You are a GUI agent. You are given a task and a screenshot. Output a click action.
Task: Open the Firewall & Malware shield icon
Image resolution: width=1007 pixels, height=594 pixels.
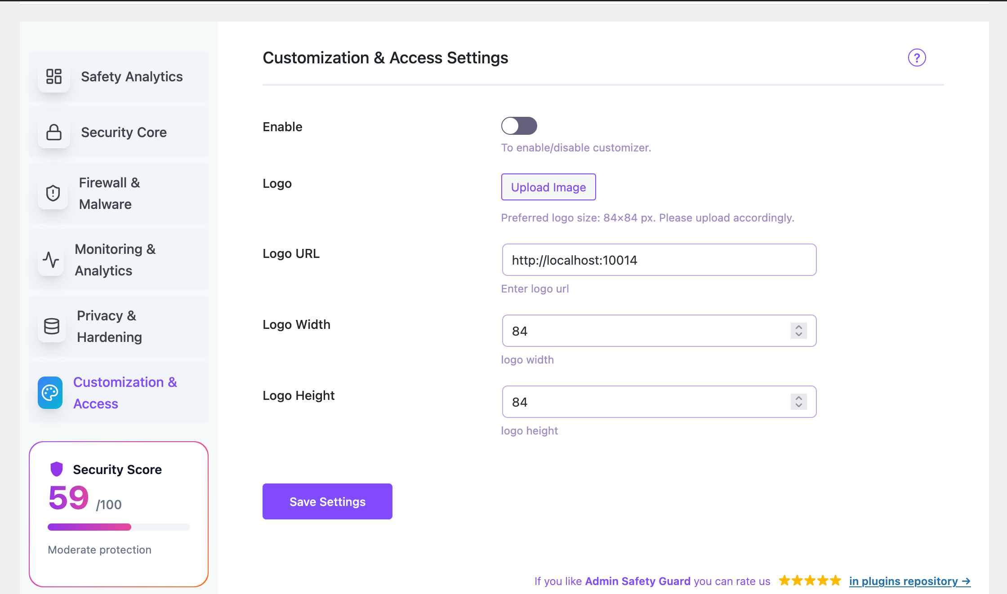pos(52,193)
